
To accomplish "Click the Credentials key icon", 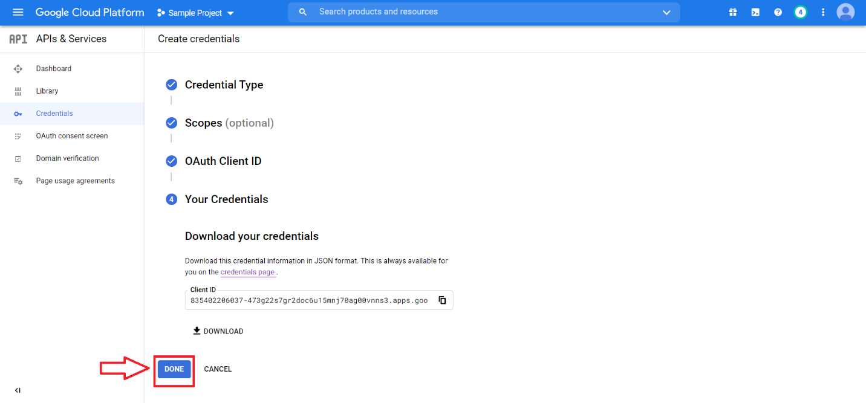I will pos(18,114).
